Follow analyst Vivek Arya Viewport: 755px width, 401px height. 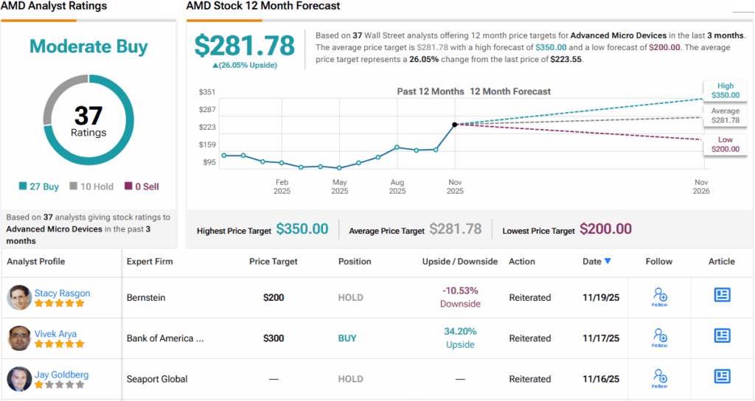click(660, 338)
